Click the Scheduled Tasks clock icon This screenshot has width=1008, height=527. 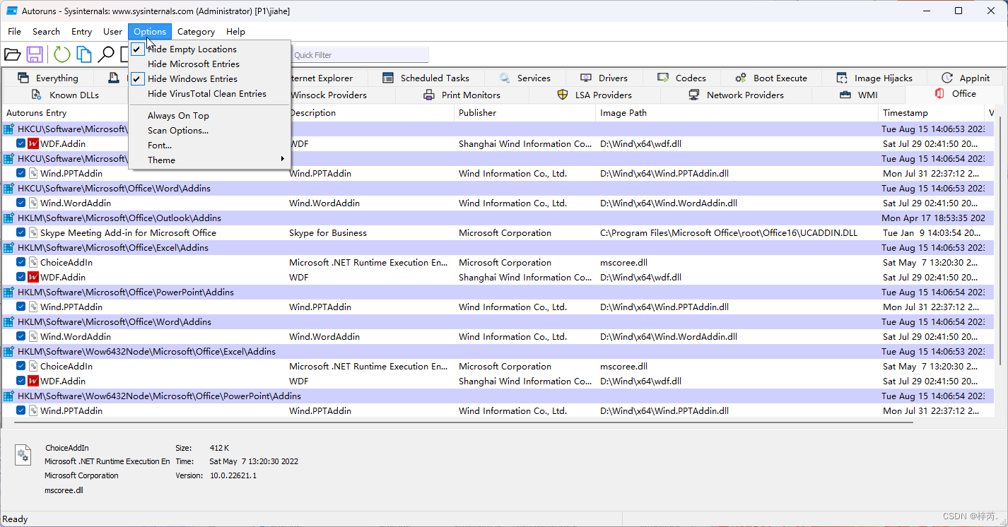tap(387, 78)
